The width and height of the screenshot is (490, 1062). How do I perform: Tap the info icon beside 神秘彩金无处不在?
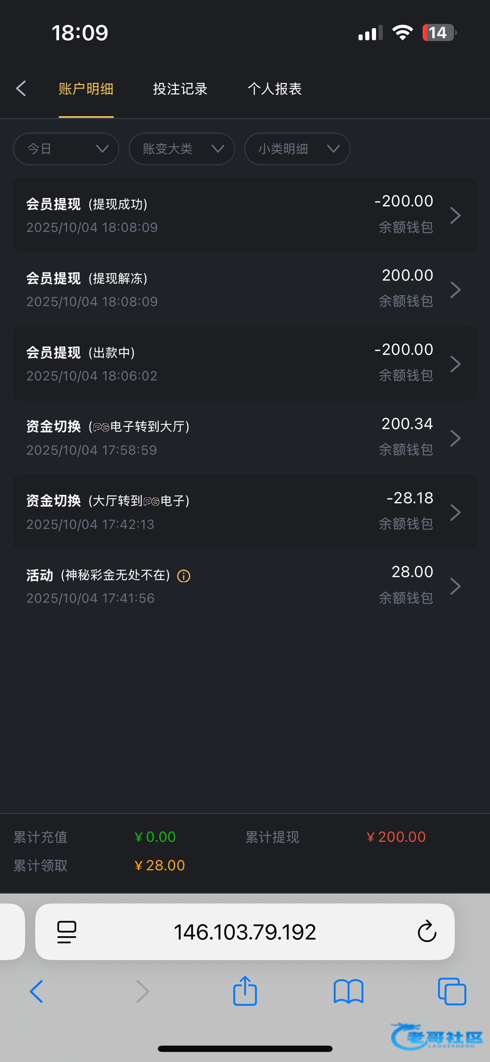[x=184, y=576]
